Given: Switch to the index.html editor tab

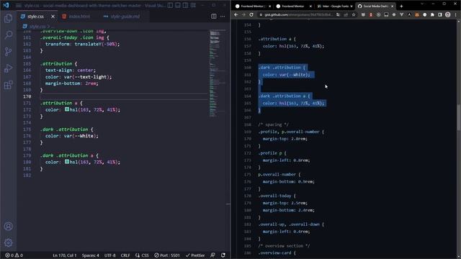Looking at the screenshot, I should click(76, 17).
